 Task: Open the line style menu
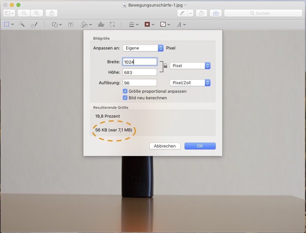[x=134, y=25]
